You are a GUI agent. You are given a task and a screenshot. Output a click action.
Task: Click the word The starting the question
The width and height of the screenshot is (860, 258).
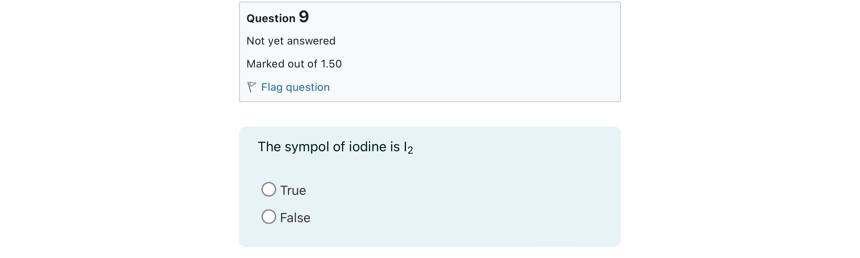pos(269,147)
